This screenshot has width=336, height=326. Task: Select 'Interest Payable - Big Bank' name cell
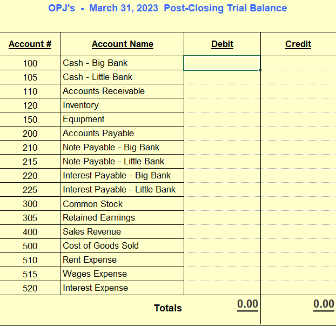tap(122, 176)
